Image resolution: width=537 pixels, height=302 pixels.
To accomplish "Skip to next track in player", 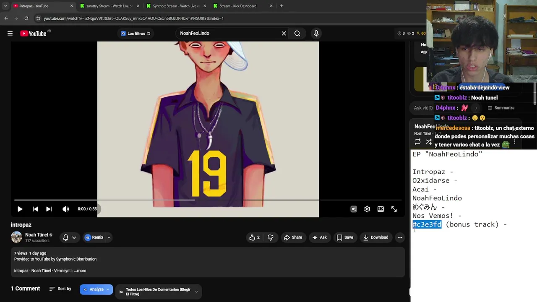I will tap(49, 209).
